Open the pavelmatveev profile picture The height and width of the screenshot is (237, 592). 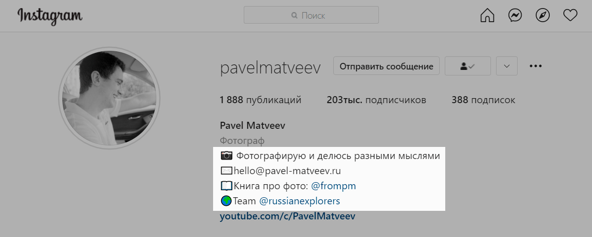(x=109, y=98)
